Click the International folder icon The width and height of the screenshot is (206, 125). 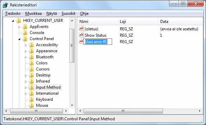tap(31, 93)
